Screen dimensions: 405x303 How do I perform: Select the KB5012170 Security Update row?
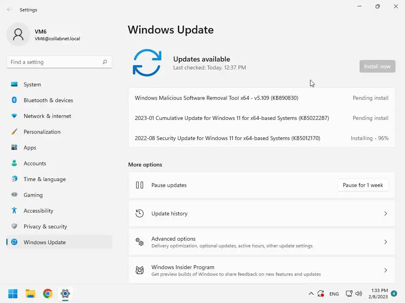[262, 138]
